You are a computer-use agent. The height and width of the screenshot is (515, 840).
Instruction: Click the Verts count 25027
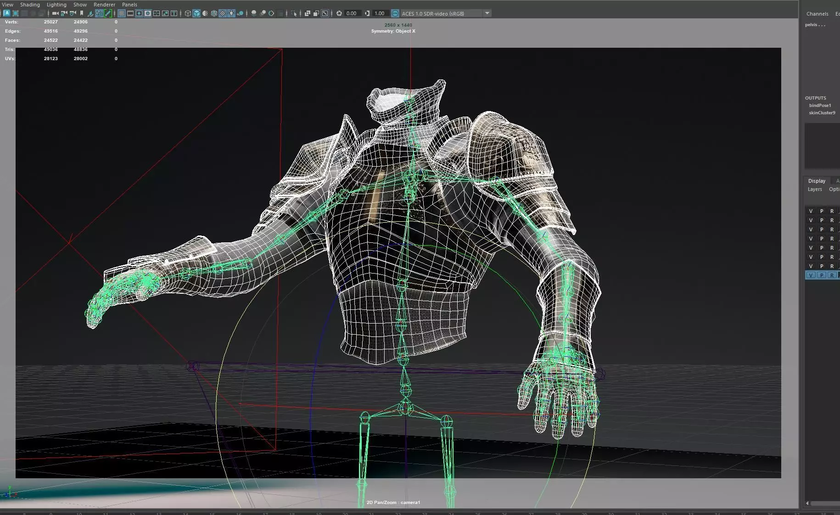[x=51, y=22]
